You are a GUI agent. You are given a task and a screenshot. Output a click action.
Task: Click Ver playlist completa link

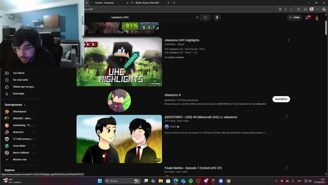(174, 57)
